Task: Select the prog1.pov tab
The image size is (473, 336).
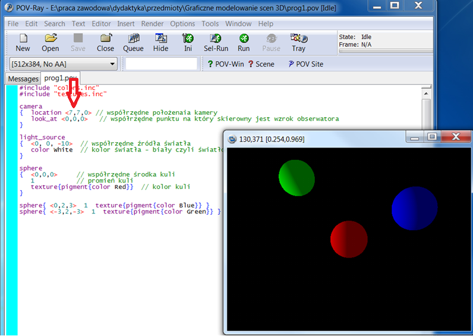Action: (x=61, y=78)
